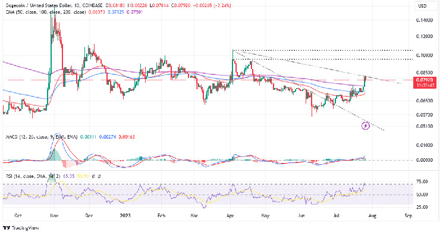Select the MACD indicator legend label

42,137
